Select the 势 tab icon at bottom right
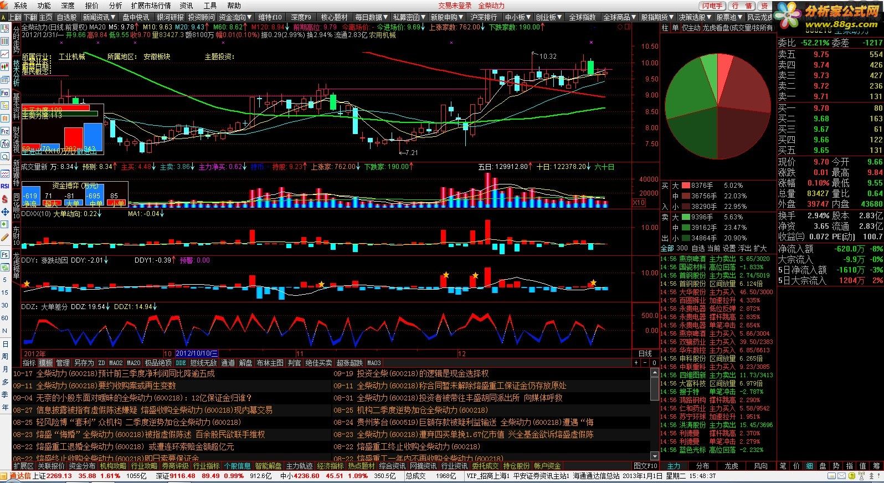Image resolution: width=884 pixels, height=483 pixels. (x=836, y=466)
